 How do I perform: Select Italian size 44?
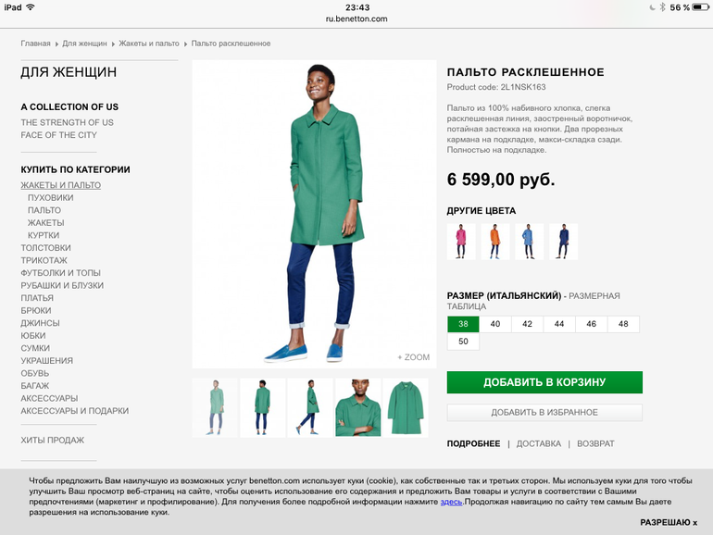pyautogui.click(x=559, y=324)
